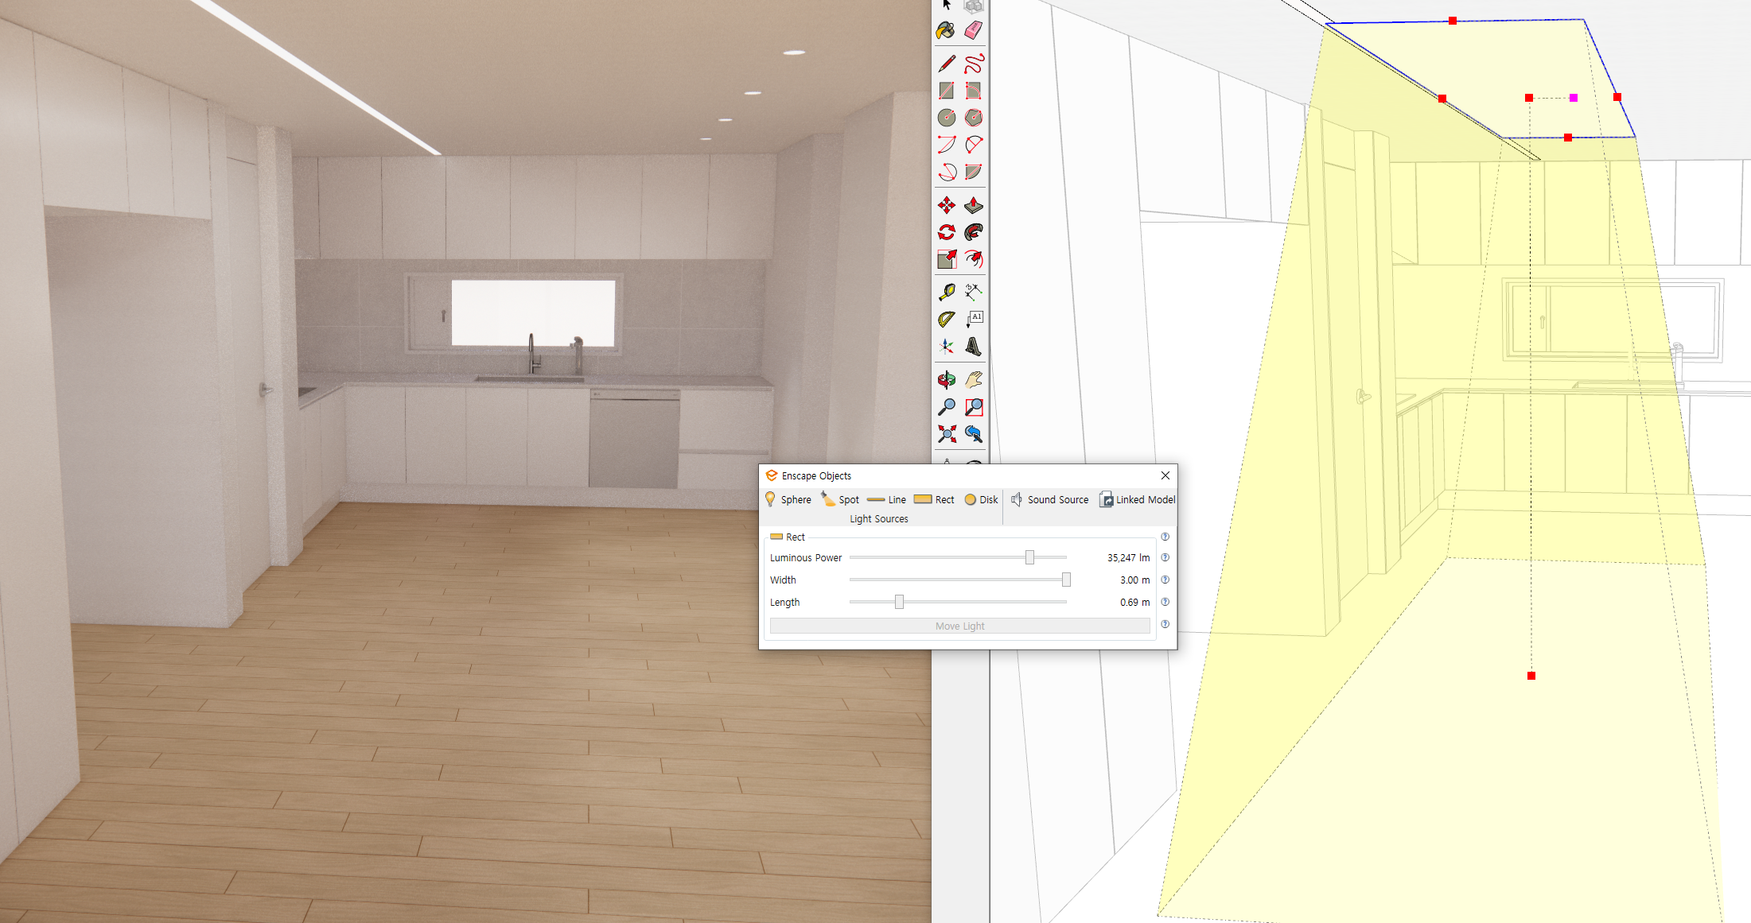
Task: Select the Disk light type
Action: (x=981, y=499)
